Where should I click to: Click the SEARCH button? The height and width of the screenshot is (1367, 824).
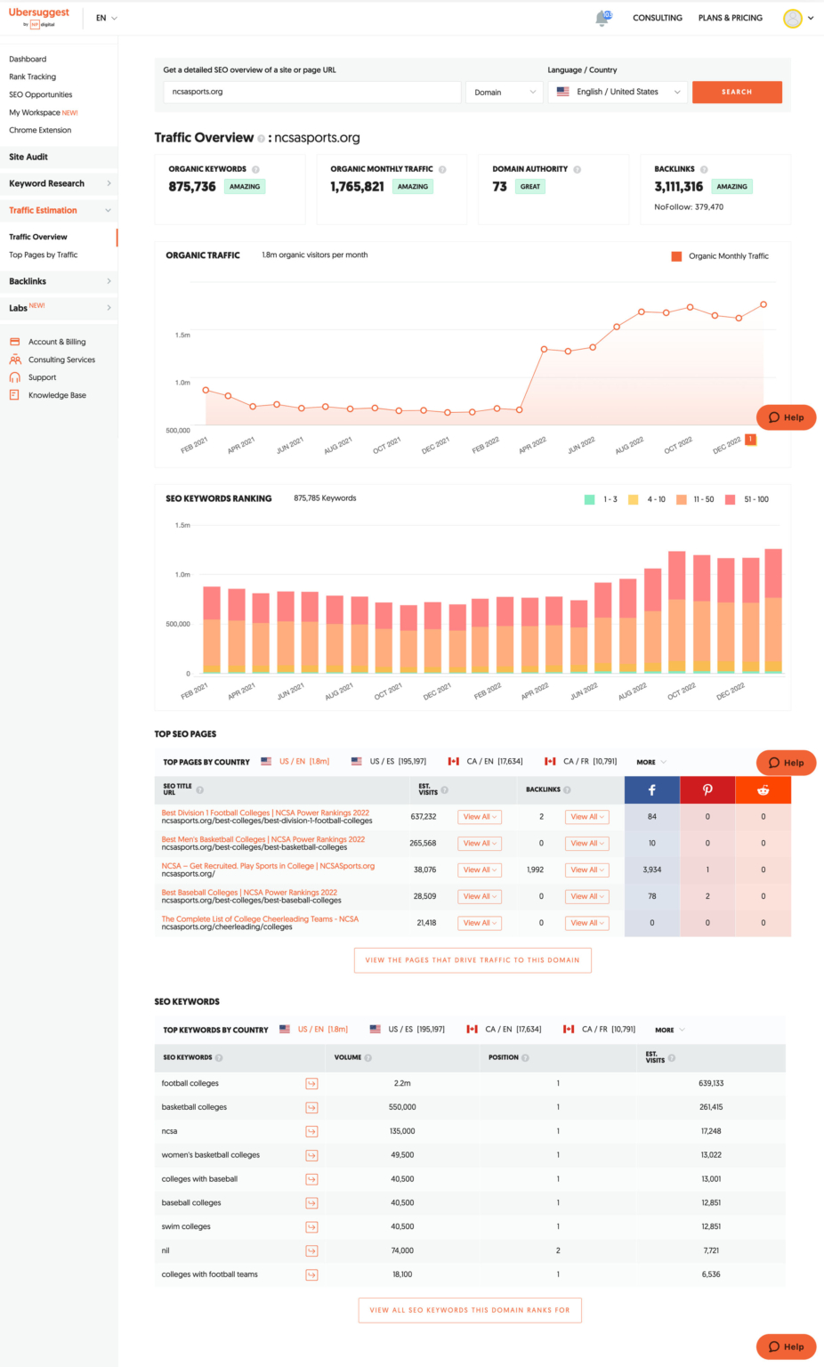737,92
